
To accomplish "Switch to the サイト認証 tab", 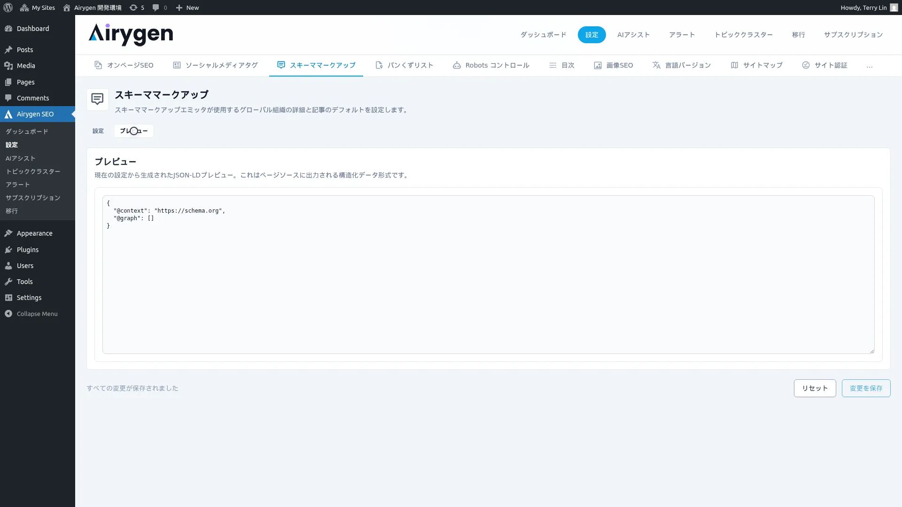I will (x=825, y=65).
